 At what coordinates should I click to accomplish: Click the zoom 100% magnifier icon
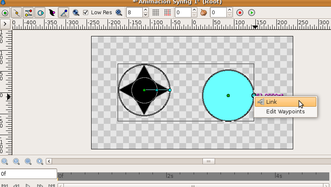(16, 161)
